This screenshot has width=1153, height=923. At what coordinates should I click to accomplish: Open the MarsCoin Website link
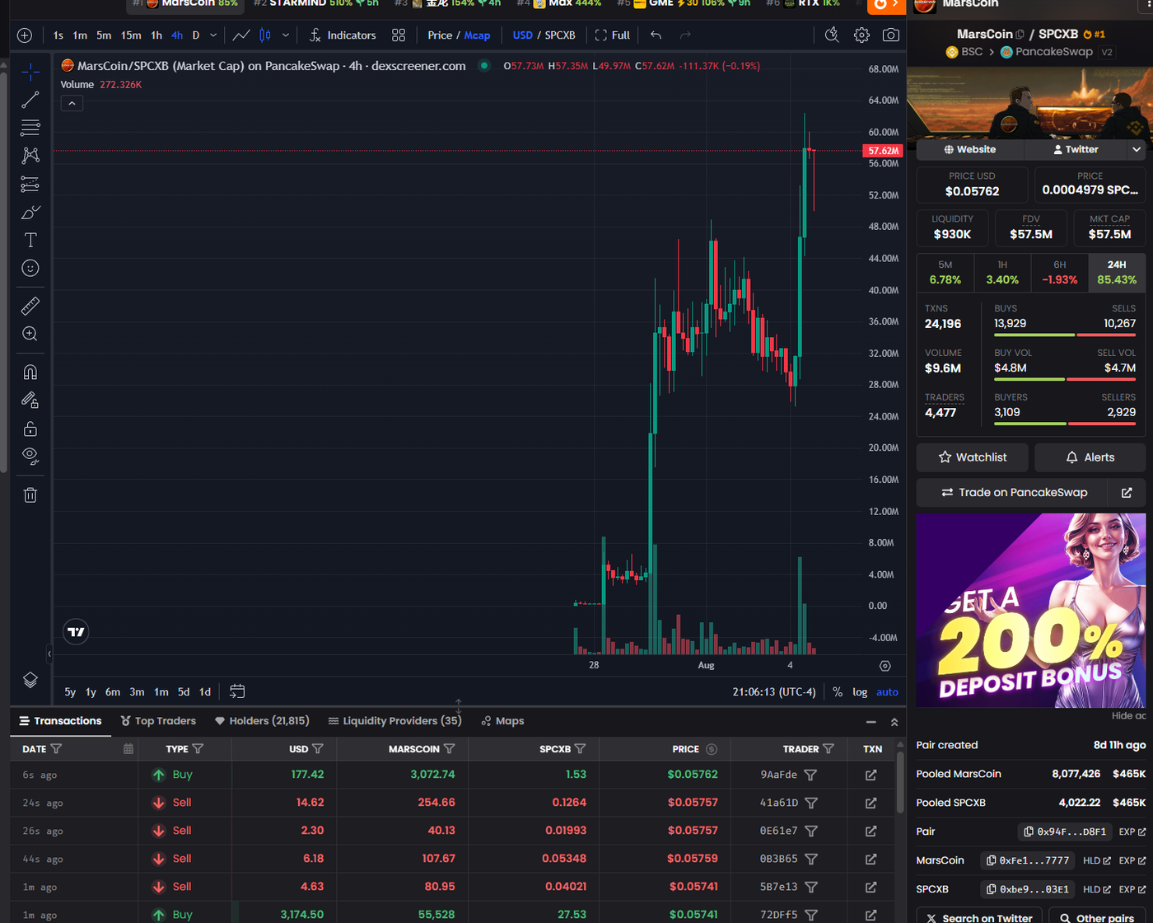pos(970,149)
